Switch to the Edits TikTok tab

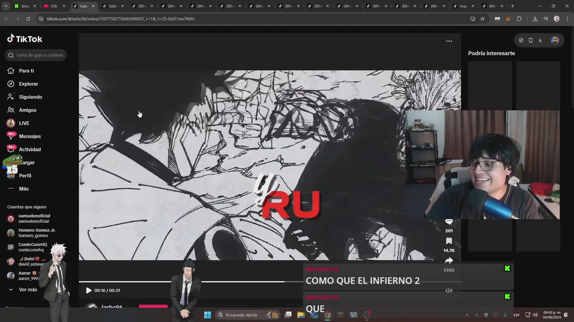112,6
